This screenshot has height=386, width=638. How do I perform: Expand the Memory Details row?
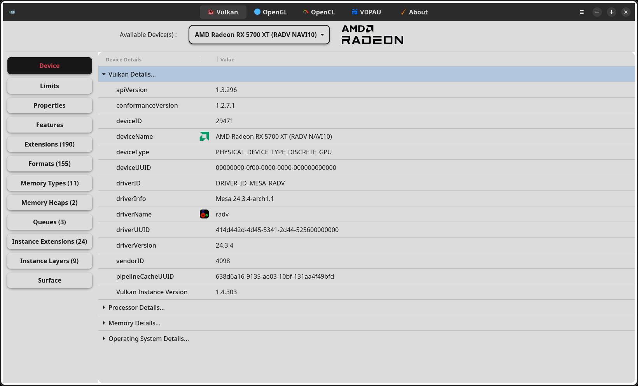104,323
